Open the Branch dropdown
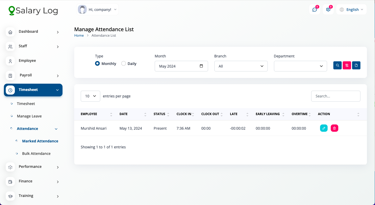The image size is (375, 205). point(241,66)
